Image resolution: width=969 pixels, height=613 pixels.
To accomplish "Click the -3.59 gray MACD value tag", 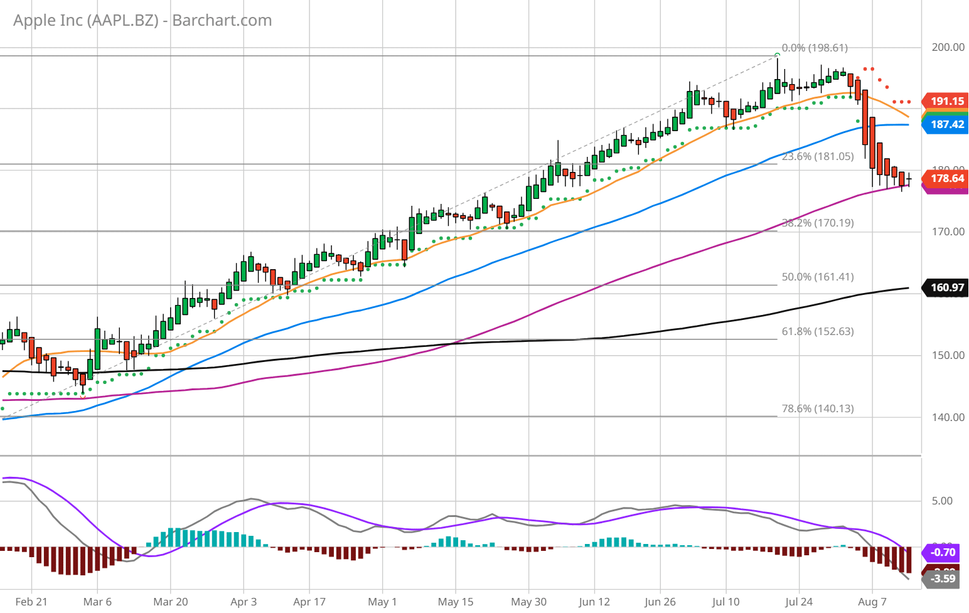I will point(941,578).
